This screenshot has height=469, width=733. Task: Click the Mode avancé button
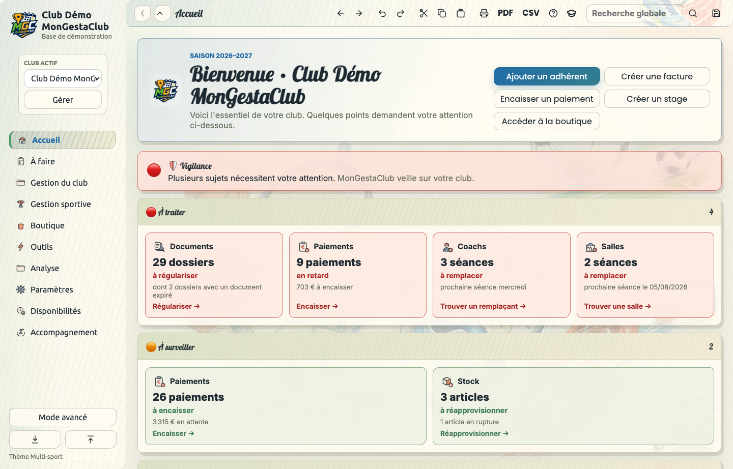(x=63, y=417)
